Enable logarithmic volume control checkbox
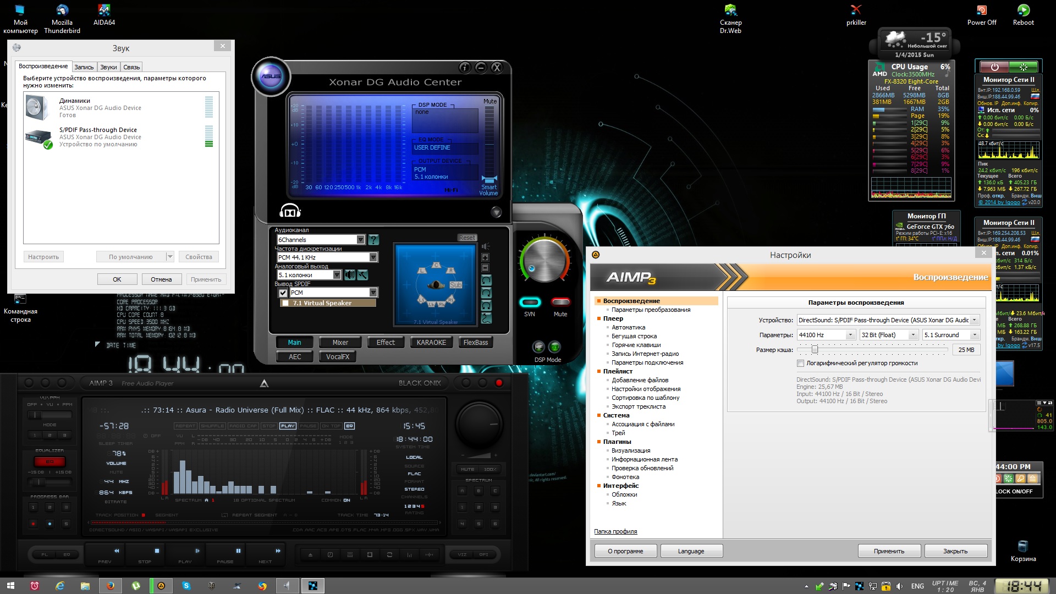 [801, 364]
